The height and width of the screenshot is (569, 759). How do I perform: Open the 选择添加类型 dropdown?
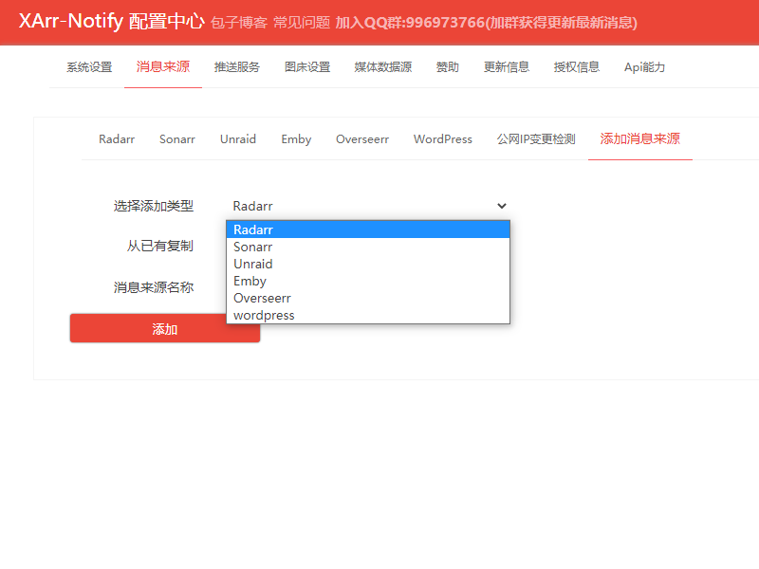pyautogui.click(x=370, y=206)
